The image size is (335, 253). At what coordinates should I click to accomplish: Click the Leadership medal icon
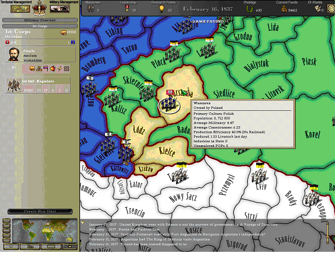127,8
